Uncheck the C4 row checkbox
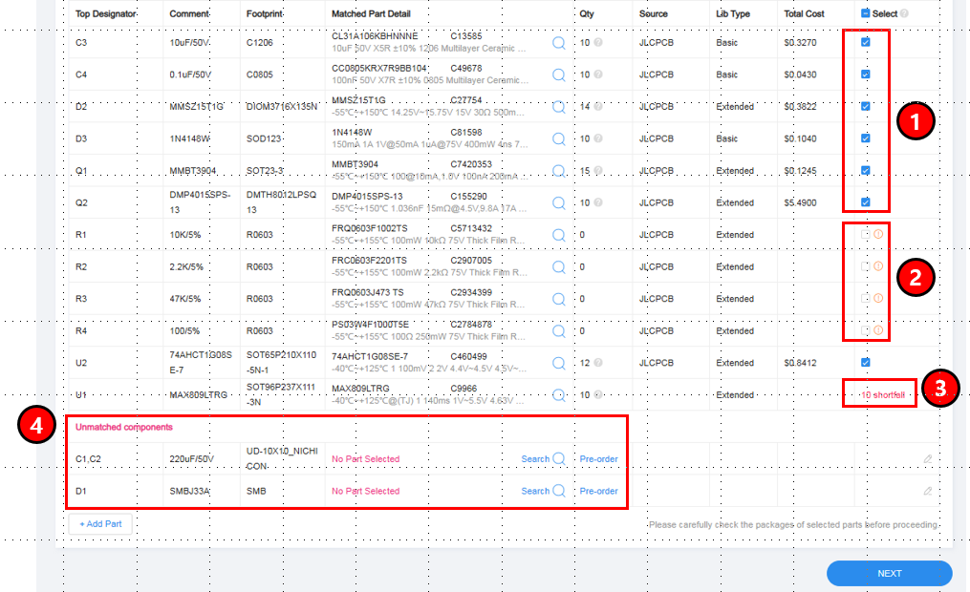The width and height of the screenshot is (970, 592). point(865,74)
